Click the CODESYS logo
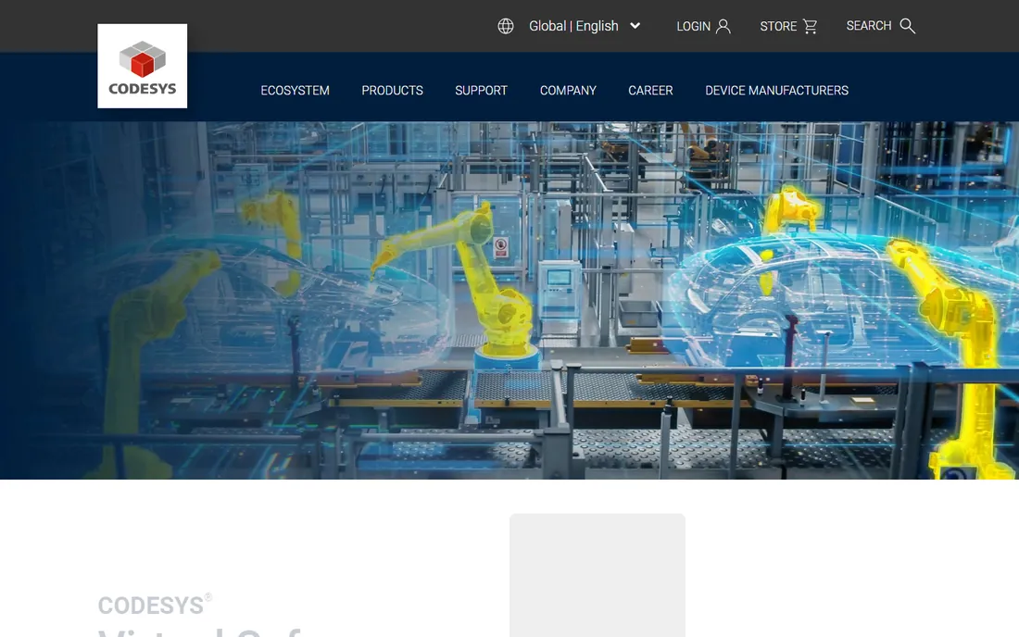The height and width of the screenshot is (637, 1019). click(143, 67)
